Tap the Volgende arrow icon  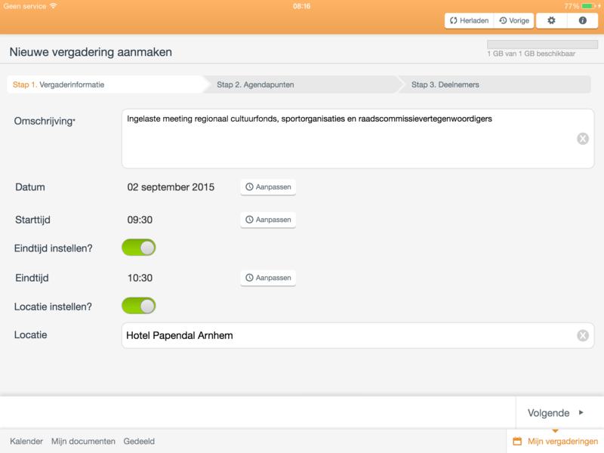[x=581, y=412]
